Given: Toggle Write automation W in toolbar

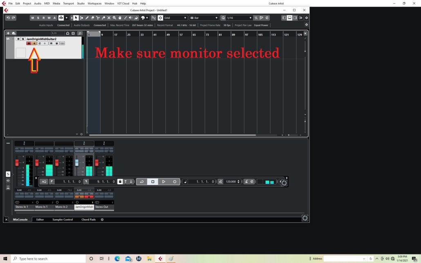Looking at the screenshot, I should [49, 18].
